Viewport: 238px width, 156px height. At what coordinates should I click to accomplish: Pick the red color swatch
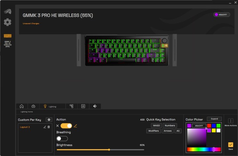pos(209,126)
